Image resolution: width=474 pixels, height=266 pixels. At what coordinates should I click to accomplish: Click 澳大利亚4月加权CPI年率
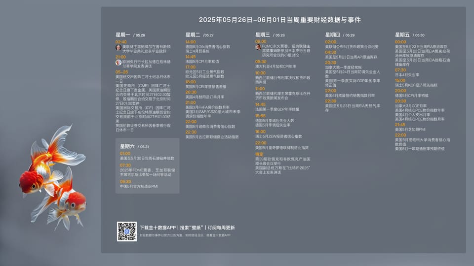click(276, 66)
